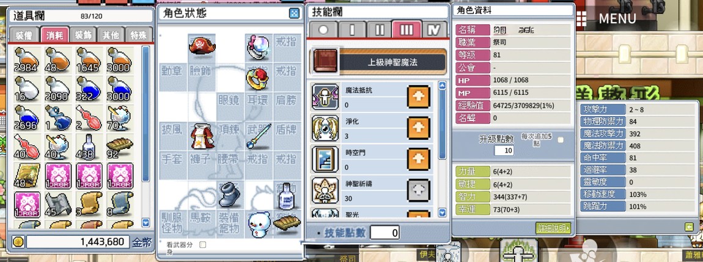The width and height of the screenshot is (703, 262).
Task: Toggle the 看武器分身 checkbox
Action: click(x=203, y=244)
